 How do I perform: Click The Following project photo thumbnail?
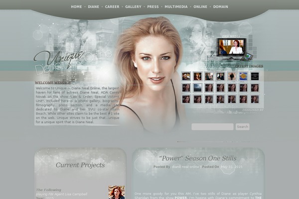point(117,193)
